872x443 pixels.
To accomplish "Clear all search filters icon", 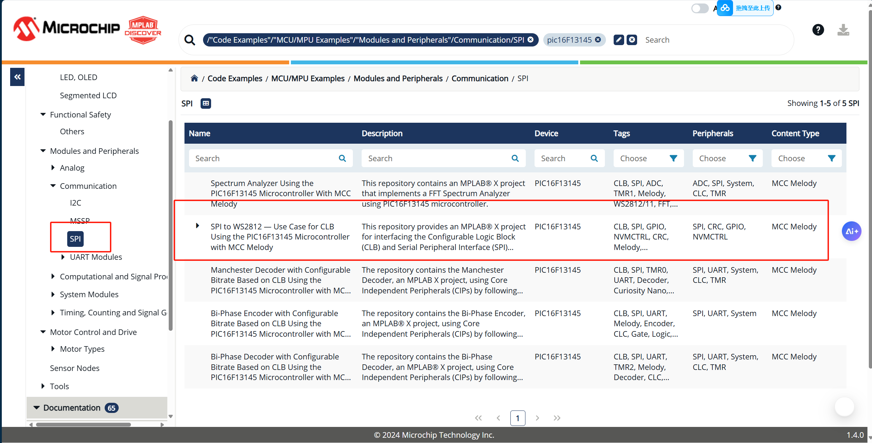I will coord(632,40).
